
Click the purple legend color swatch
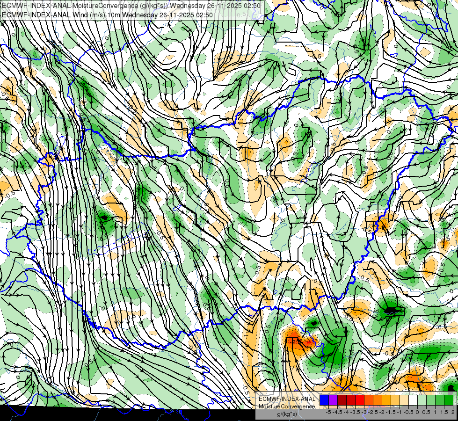[x=333, y=400]
